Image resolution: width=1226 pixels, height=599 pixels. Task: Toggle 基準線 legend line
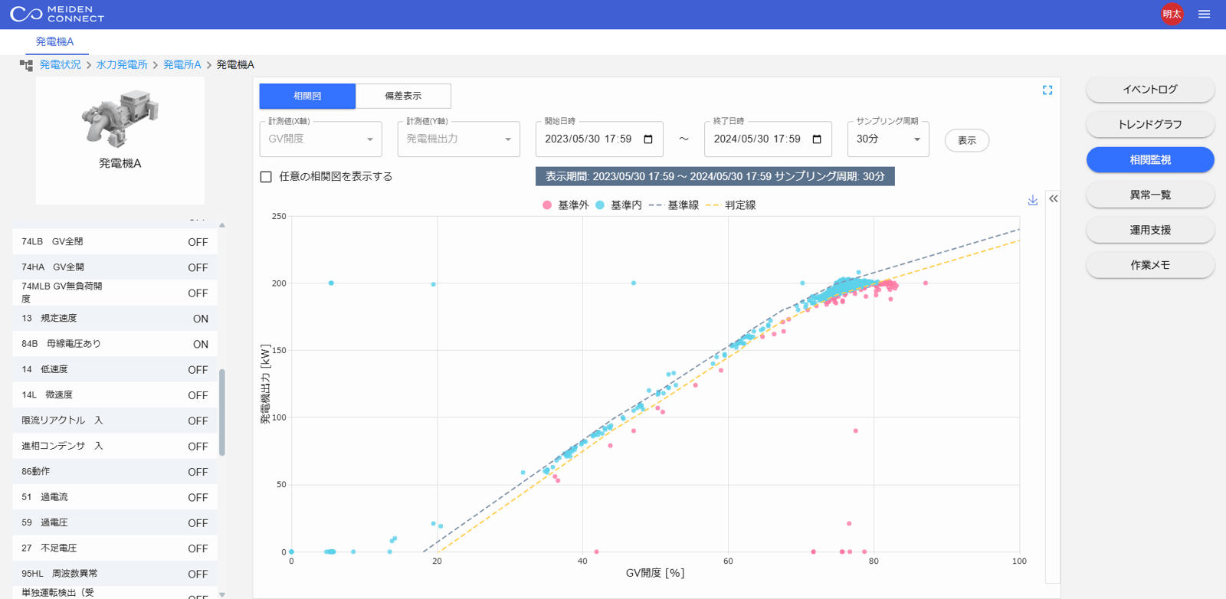click(674, 205)
